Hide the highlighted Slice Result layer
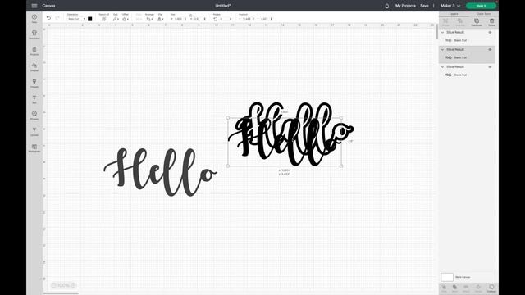This screenshot has width=525, height=295. tap(490, 49)
